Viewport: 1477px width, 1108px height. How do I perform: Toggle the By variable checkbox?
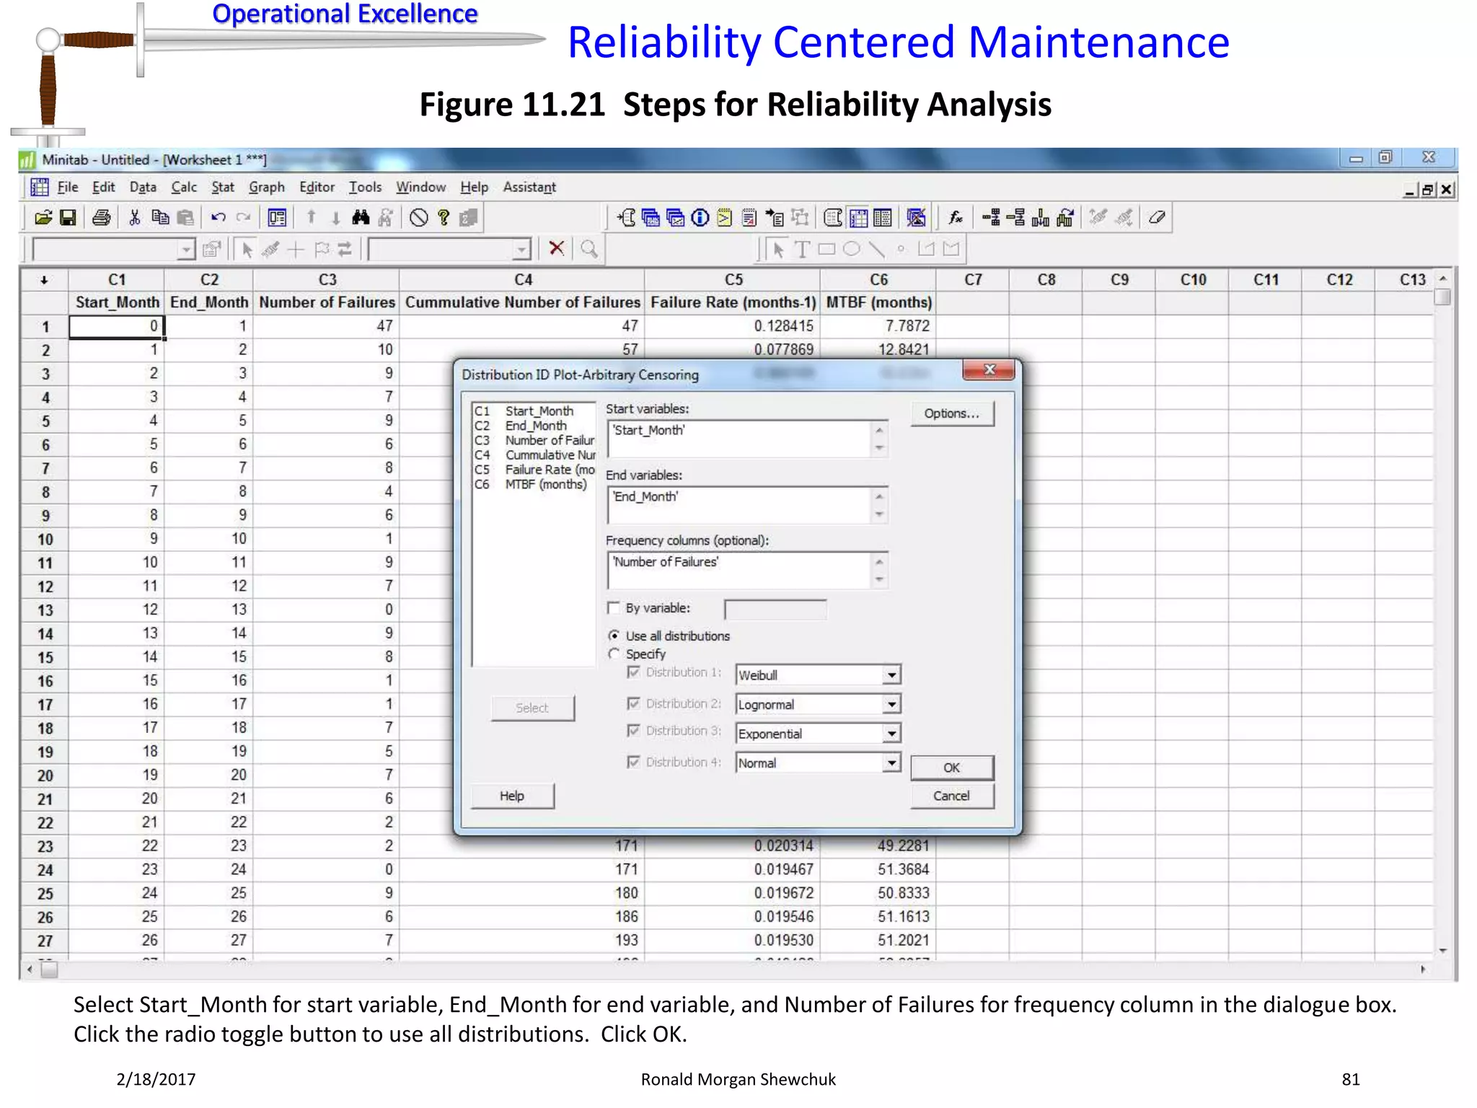point(614,607)
